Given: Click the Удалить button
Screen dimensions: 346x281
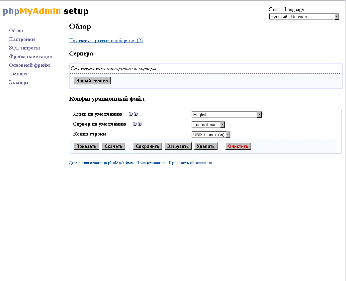Looking at the screenshot, I should point(206,146).
